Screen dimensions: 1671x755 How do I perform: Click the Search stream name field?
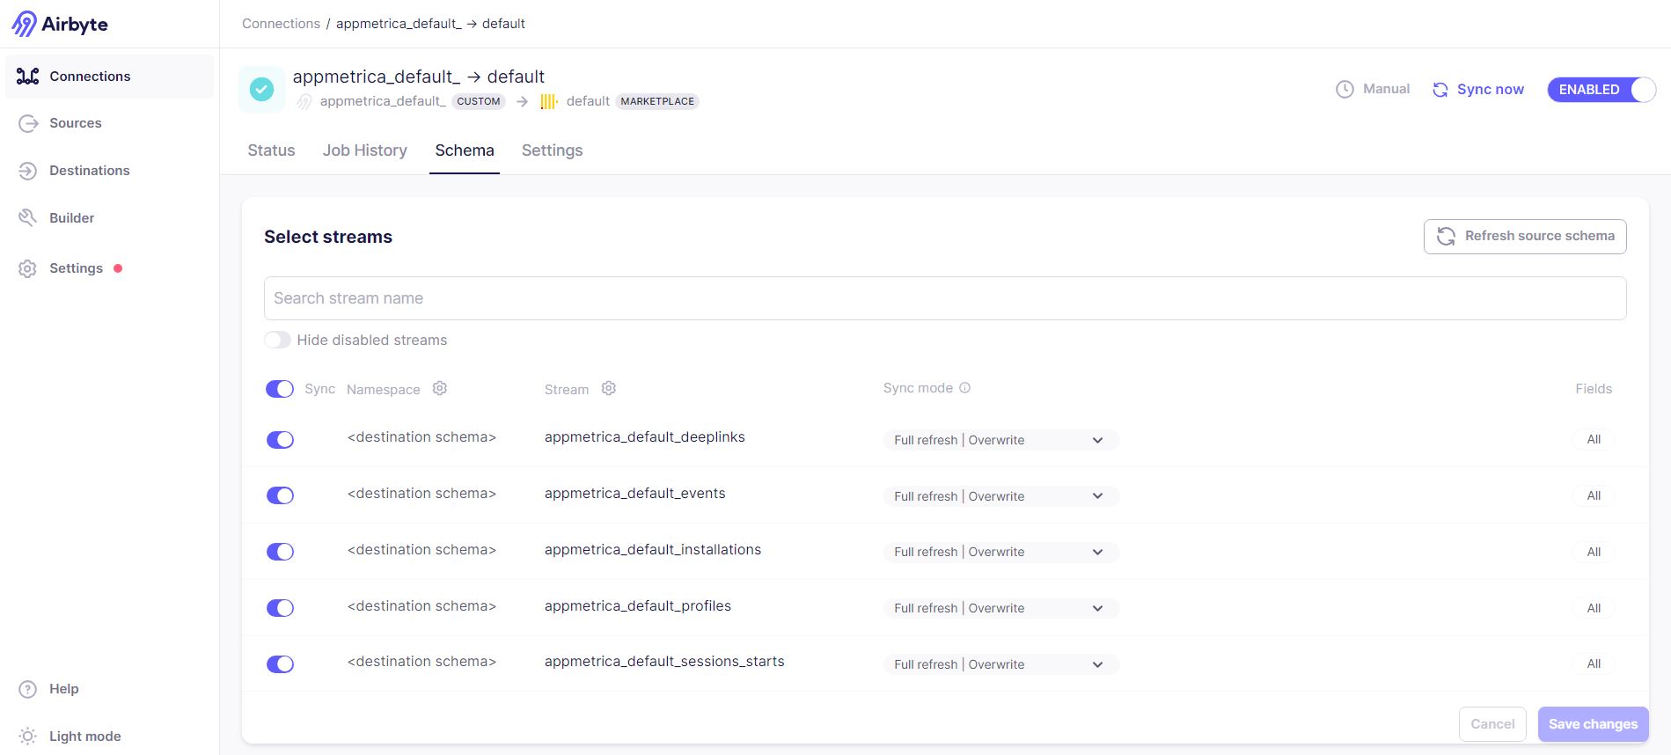point(945,298)
